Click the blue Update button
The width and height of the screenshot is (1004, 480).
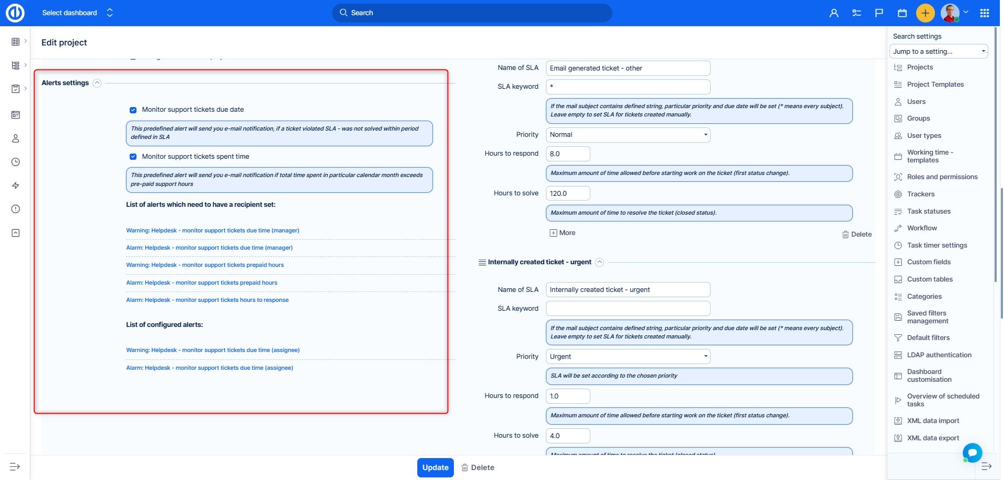tap(435, 467)
